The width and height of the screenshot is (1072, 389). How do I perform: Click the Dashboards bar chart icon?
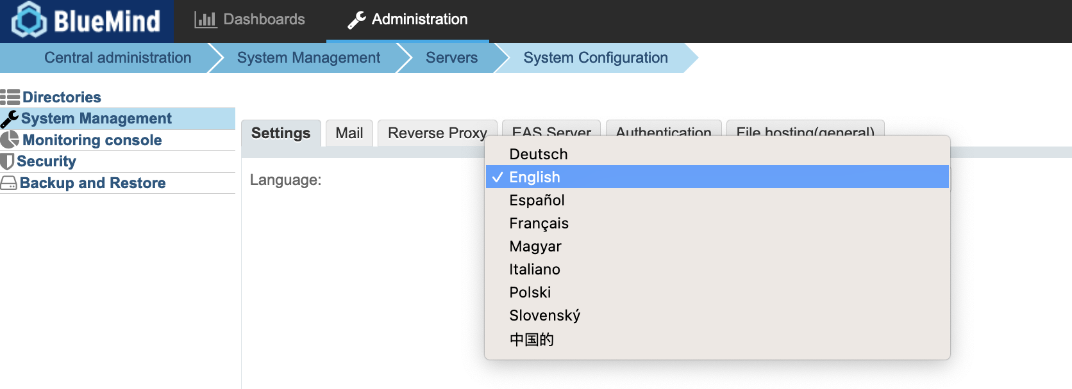205,20
